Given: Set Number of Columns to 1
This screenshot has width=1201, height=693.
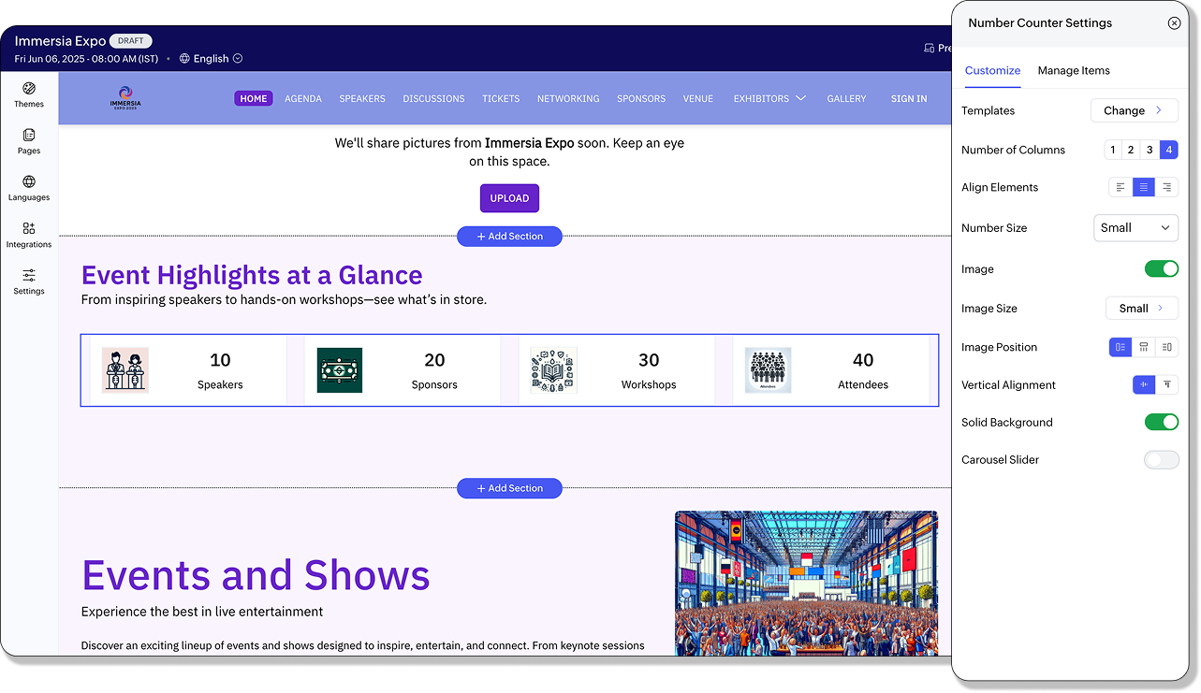Looking at the screenshot, I should 1113,150.
